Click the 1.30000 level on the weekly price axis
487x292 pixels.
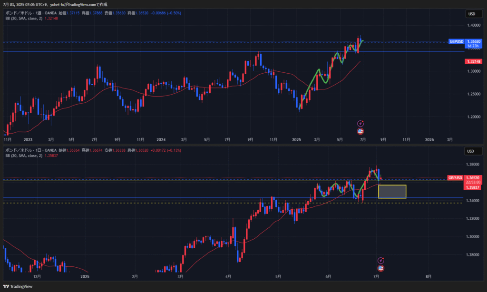(474, 71)
